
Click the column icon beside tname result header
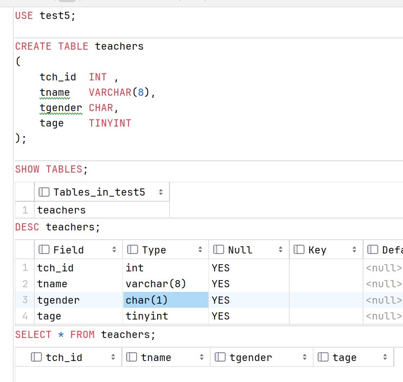point(132,357)
